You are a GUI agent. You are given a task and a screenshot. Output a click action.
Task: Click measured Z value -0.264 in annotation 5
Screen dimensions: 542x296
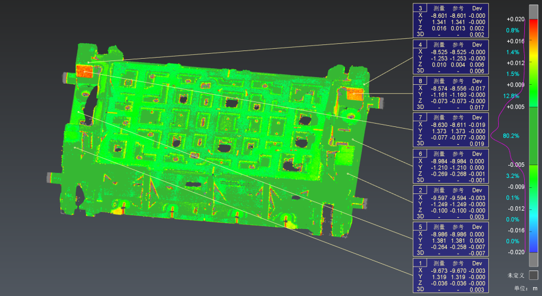439,247
